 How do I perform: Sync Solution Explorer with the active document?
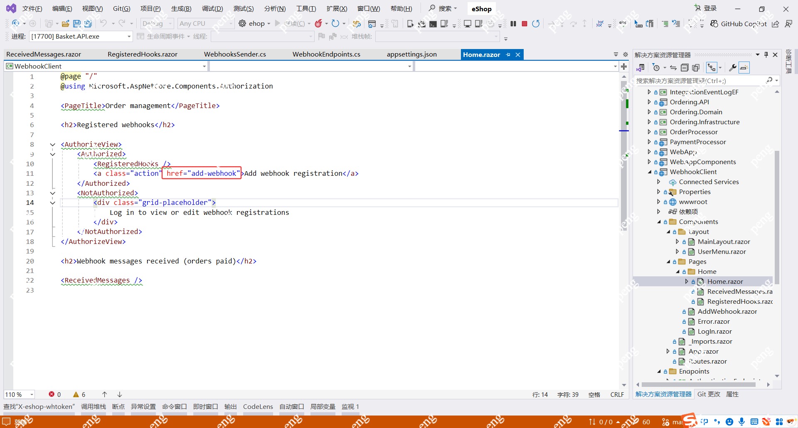(x=673, y=68)
